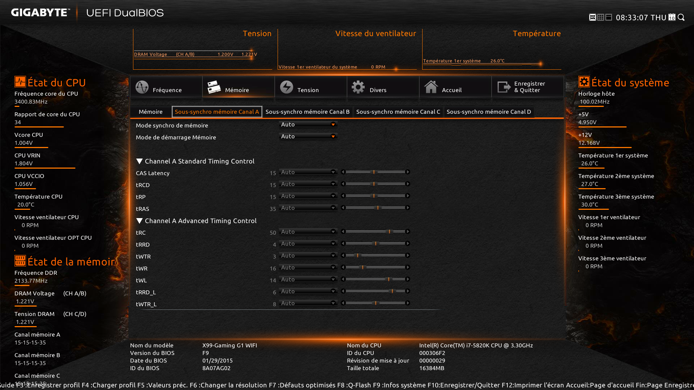Click F8 :Q-Flash shortcut
This screenshot has height=390, width=694.
coord(354,385)
